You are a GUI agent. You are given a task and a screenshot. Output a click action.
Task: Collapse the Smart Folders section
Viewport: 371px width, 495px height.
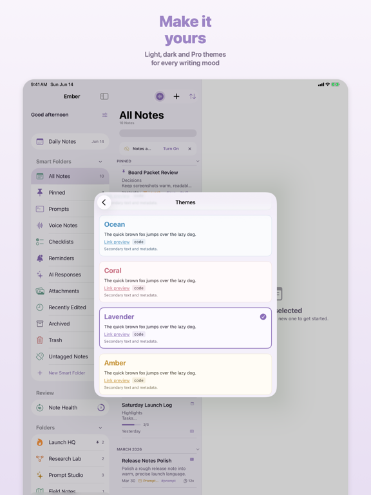click(x=100, y=162)
